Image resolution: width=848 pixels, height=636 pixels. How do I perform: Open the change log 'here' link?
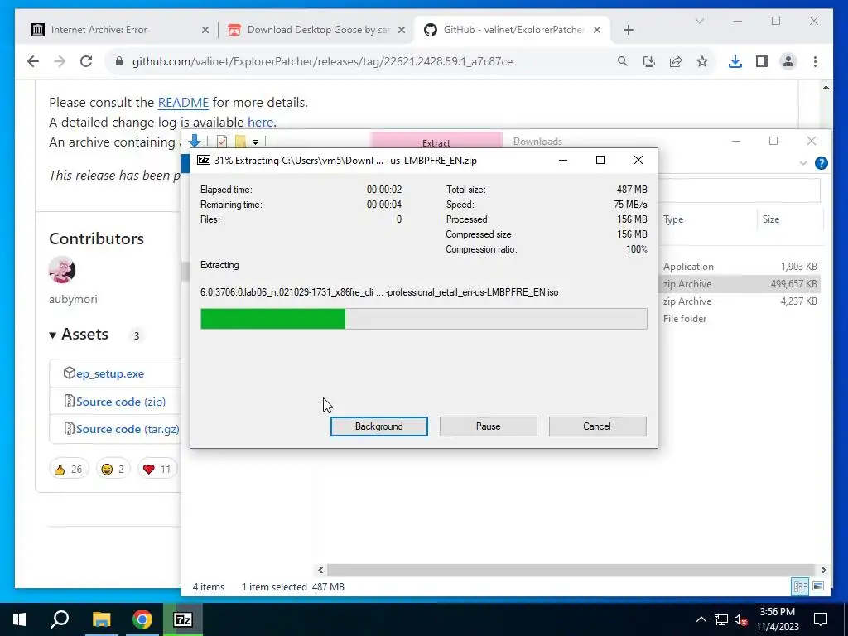coord(260,123)
